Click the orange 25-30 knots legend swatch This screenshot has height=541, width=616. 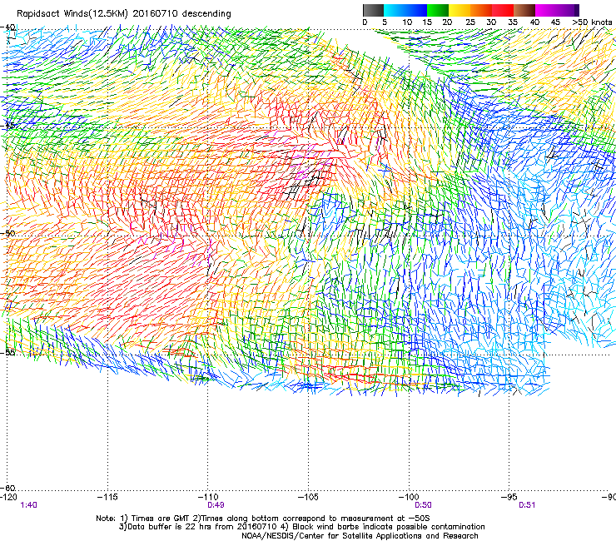click(481, 10)
